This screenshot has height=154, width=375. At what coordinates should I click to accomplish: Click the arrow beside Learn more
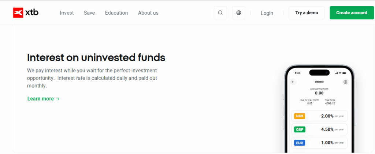pyautogui.click(x=57, y=99)
